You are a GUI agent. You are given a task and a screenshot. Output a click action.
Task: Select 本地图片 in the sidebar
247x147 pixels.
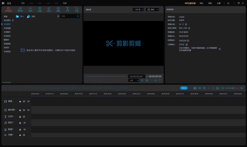point(7,32)
